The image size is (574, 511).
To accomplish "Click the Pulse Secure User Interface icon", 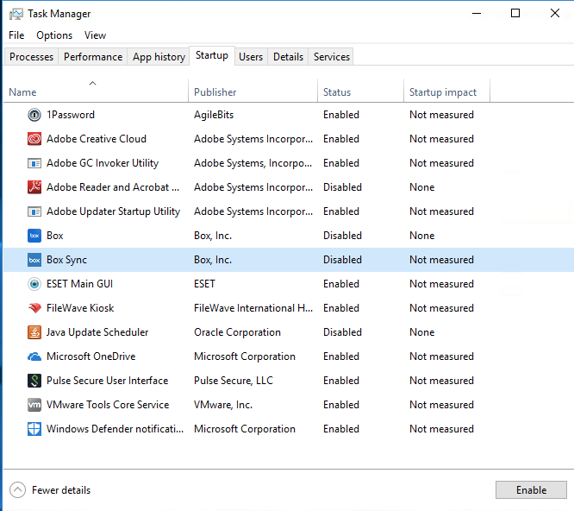I will 34,381.
